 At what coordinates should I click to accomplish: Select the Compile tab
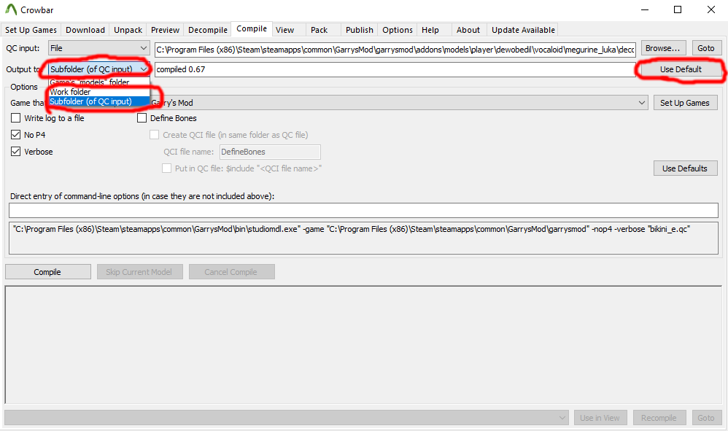click(252, 28)
